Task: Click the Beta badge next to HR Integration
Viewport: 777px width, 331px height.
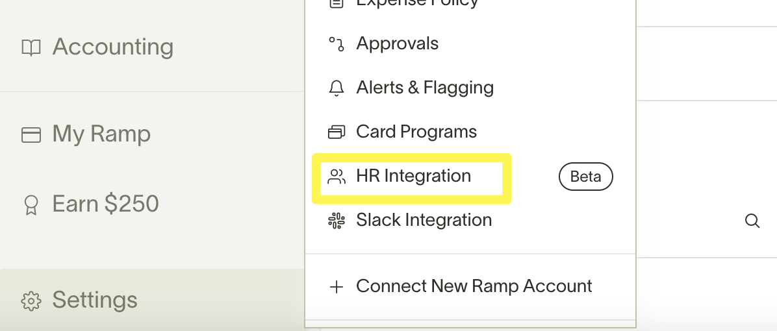Action: 585,177
